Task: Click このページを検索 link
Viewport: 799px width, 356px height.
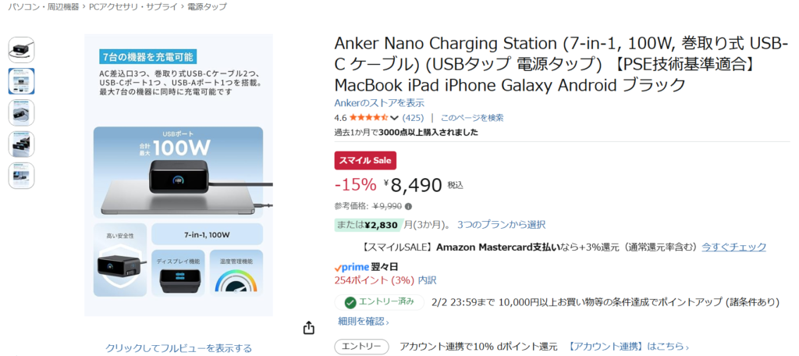Action: [472, 118]
